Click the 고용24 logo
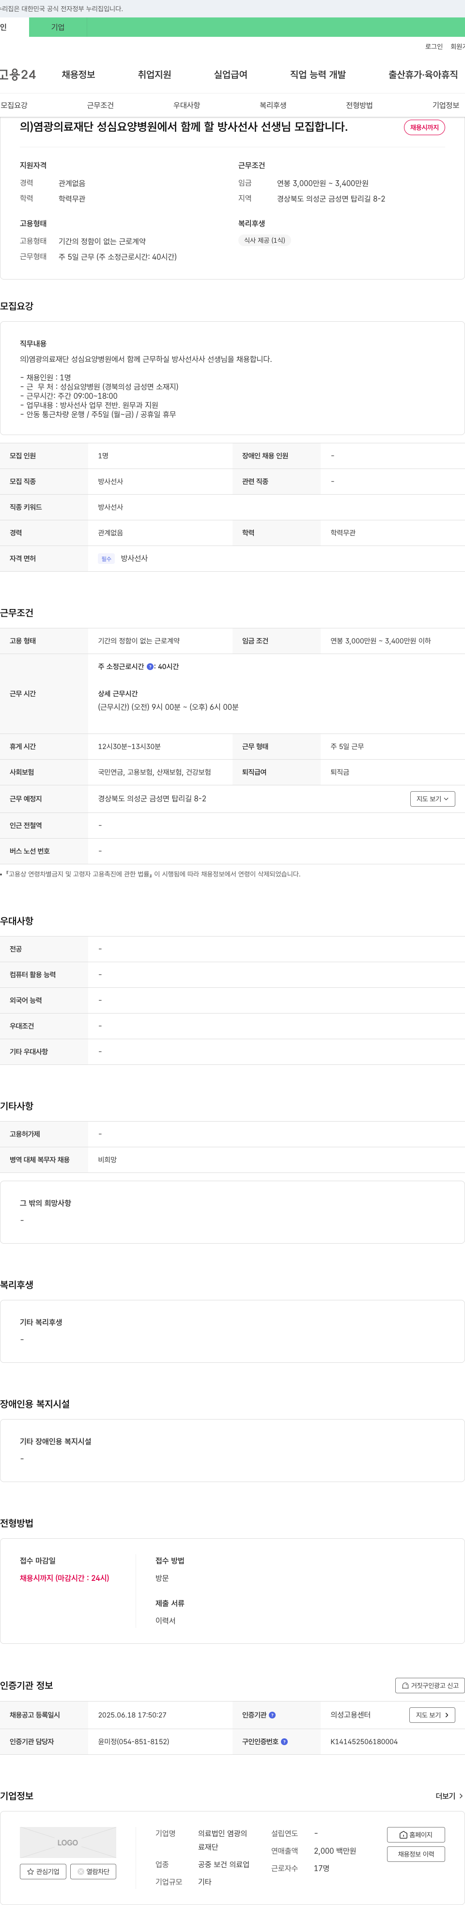 18,75
